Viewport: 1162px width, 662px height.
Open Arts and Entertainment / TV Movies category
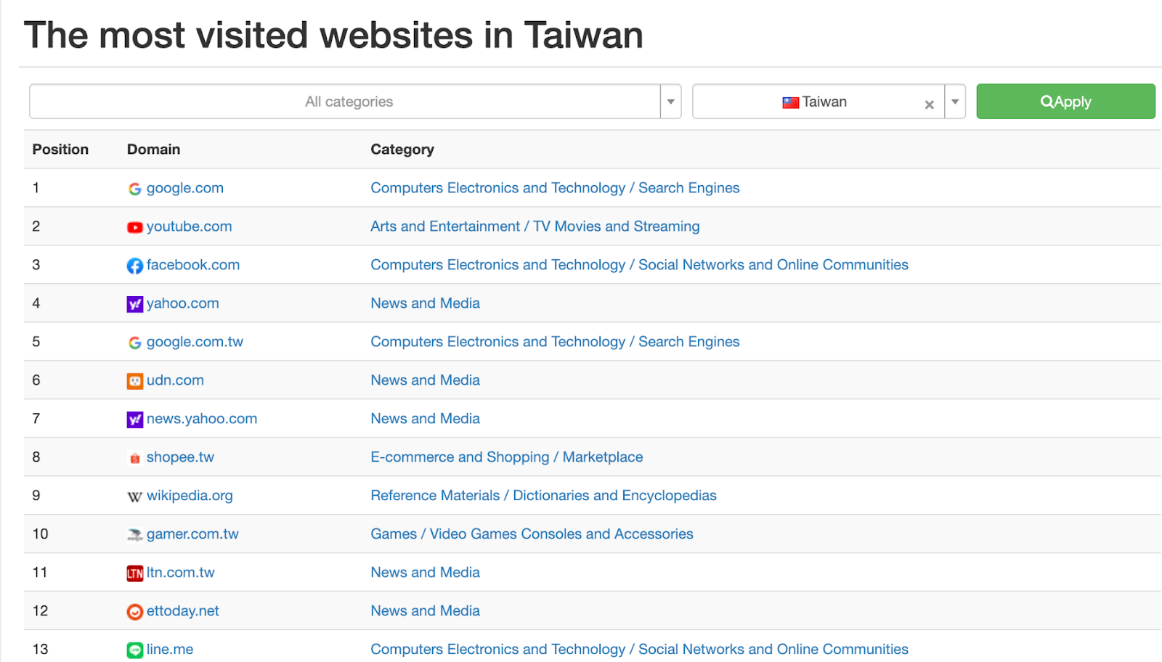tap(535, 226)
